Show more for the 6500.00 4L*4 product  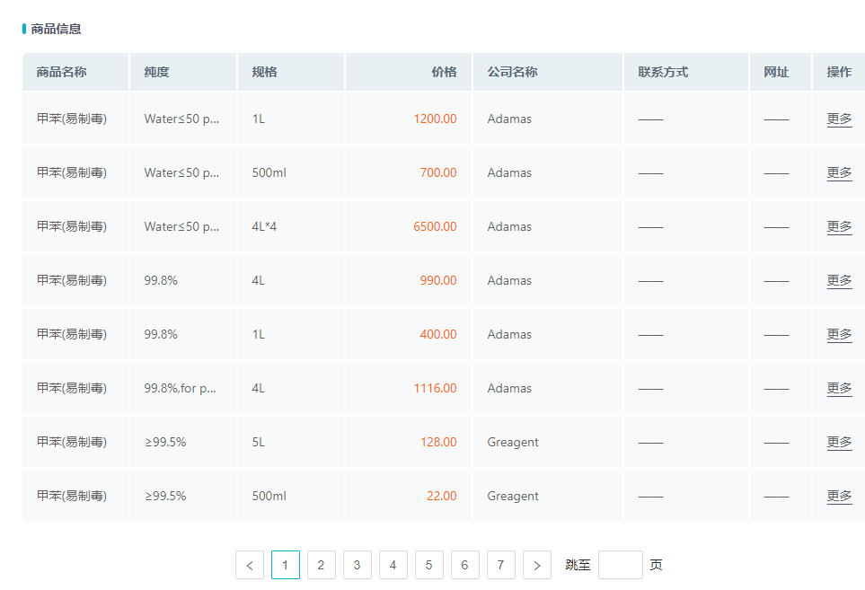click(839, 226)
